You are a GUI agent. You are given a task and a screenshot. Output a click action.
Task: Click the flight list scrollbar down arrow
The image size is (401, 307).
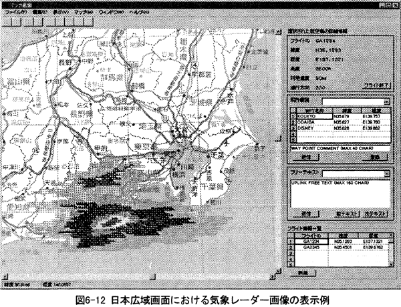tap(391, 265)
